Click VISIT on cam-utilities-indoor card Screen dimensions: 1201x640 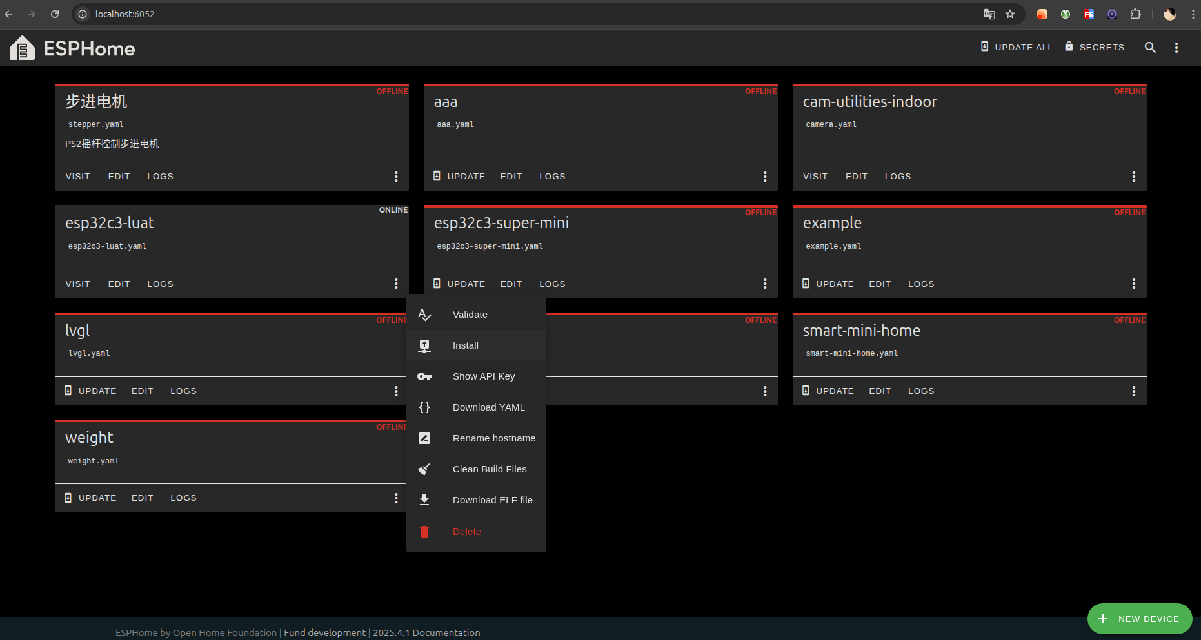pos(815,176)
